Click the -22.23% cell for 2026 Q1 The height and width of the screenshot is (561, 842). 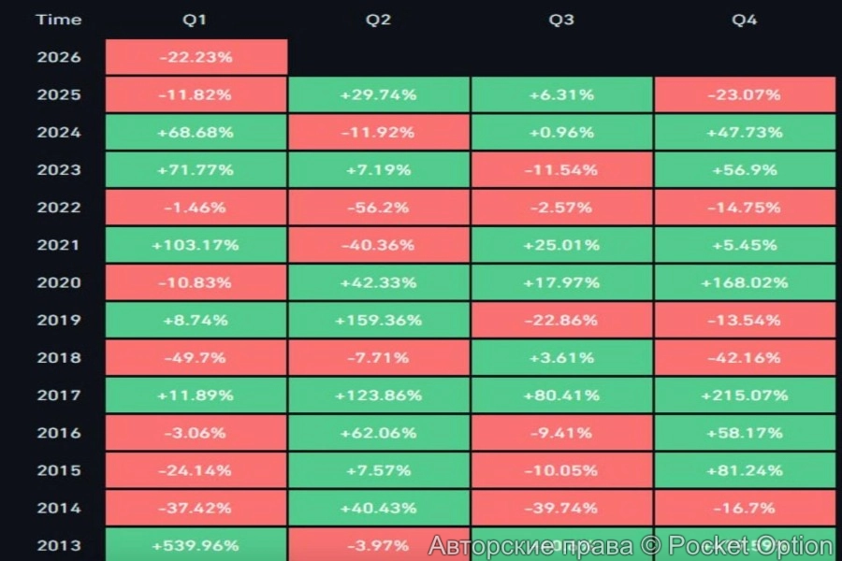tap(196, 57)
